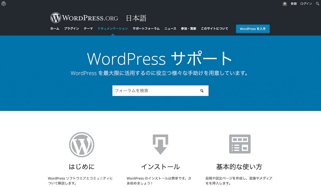The image size is (321, 187).
Task: Click the WordPress admin bar logo icon
Action: coord(3,3)
